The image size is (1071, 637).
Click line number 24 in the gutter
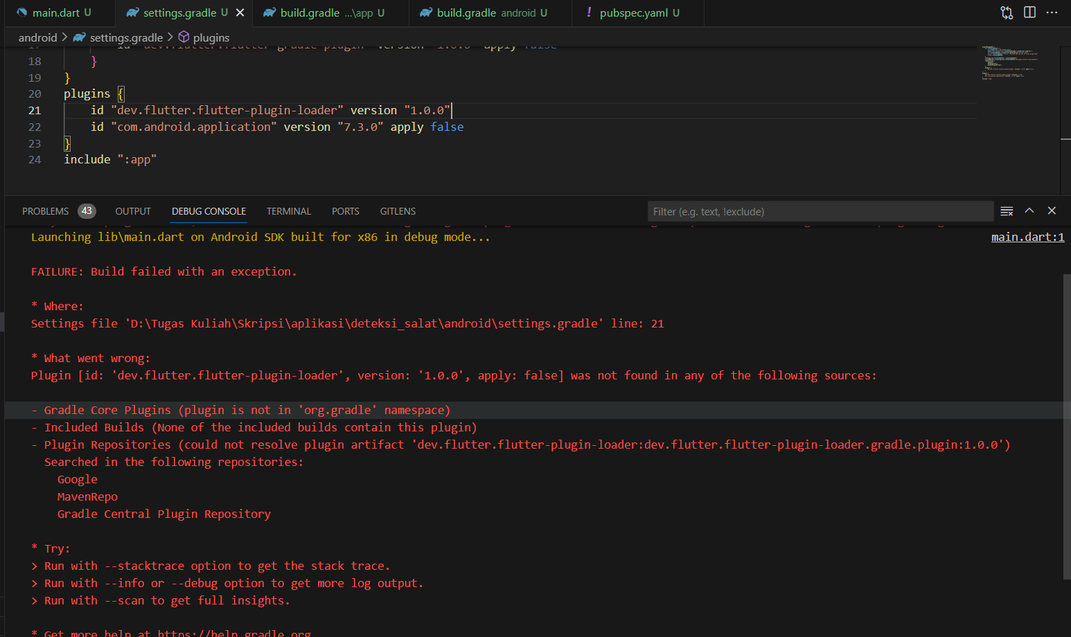coord(35,160)
